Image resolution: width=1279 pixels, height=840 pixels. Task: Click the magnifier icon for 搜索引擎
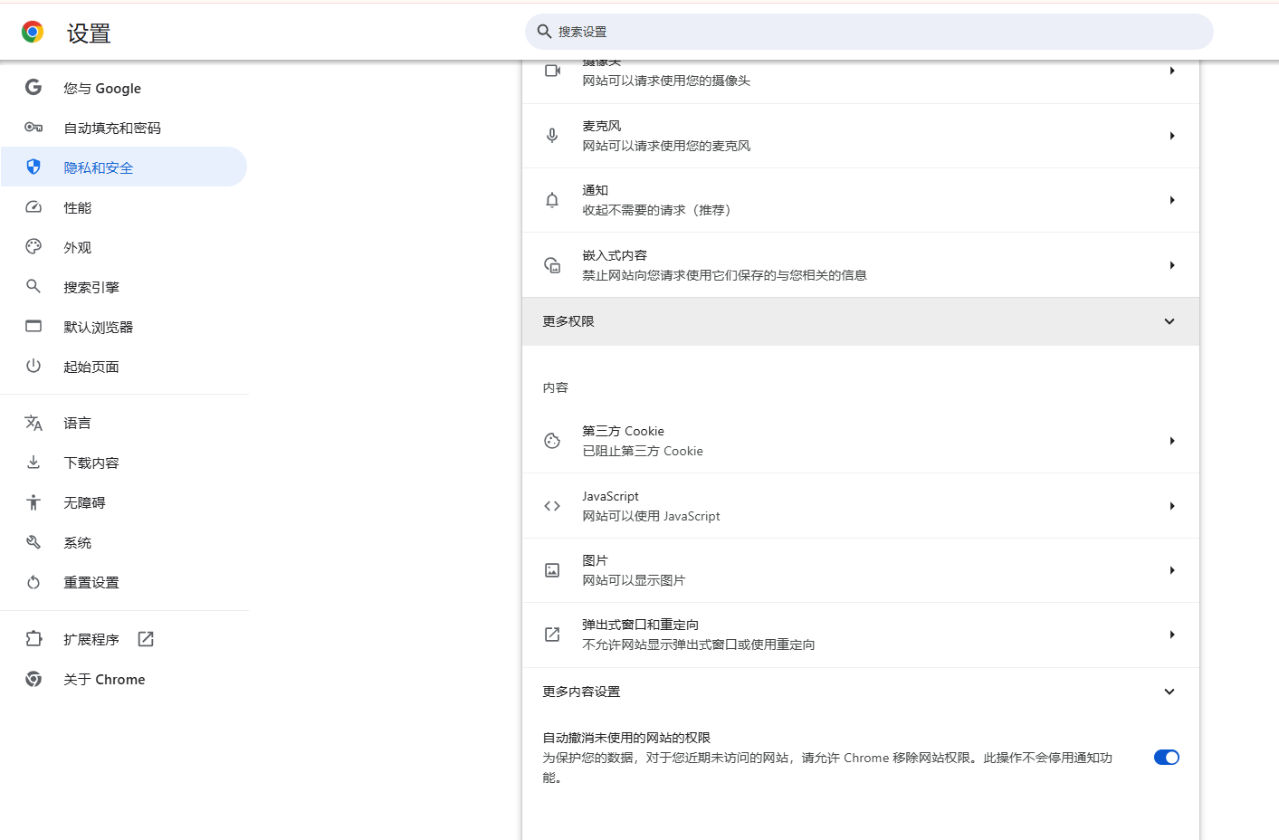(x=33, y=286)
